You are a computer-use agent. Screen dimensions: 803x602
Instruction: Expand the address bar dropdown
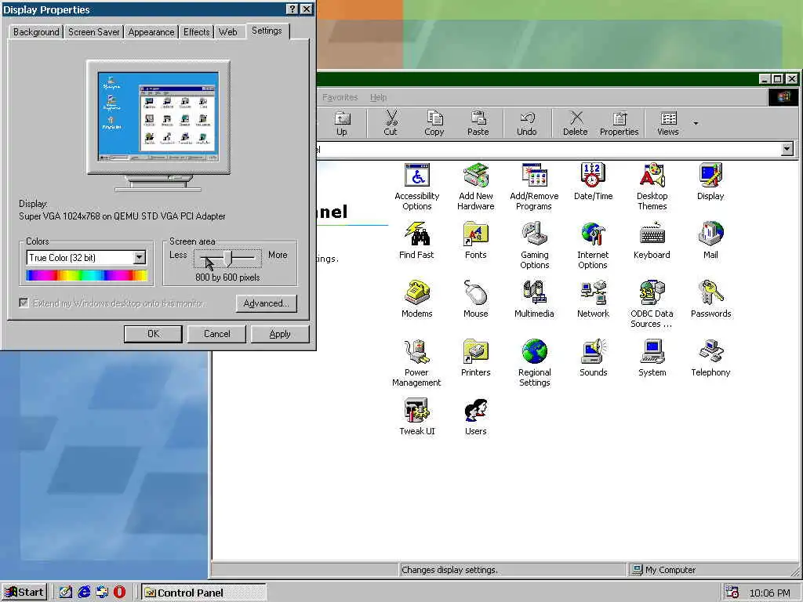tap(787, 149)
